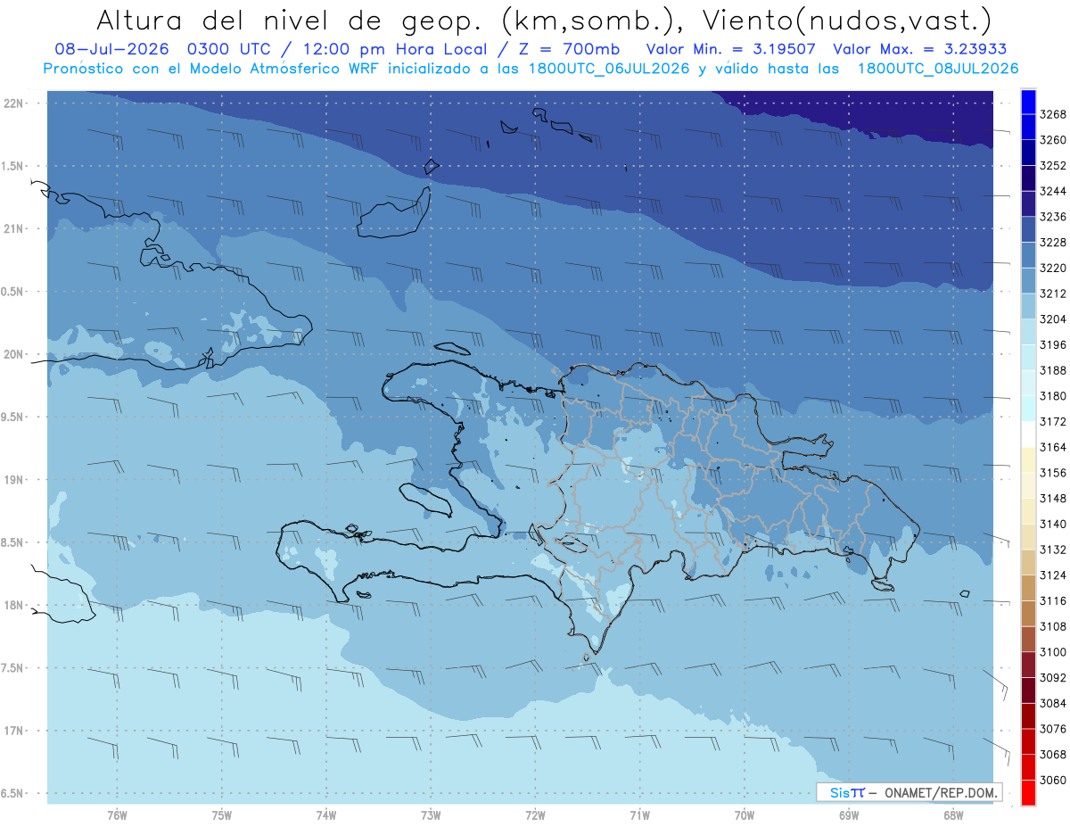Click the colorbar value '3092'
Image resolution: width=1070 pixels, height=827 pixels.
pos(1053,677)
